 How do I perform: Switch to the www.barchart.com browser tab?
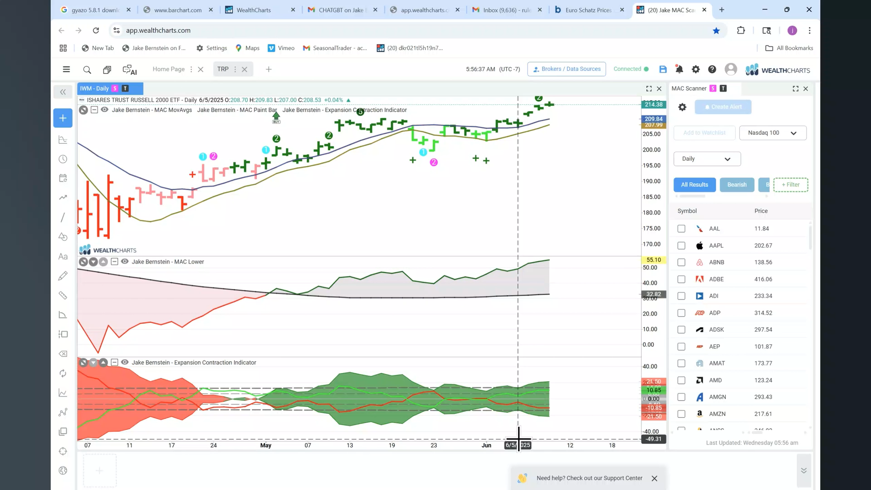coord(178,10)
